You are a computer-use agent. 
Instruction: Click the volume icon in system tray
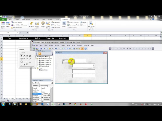(x=150, y=104)
